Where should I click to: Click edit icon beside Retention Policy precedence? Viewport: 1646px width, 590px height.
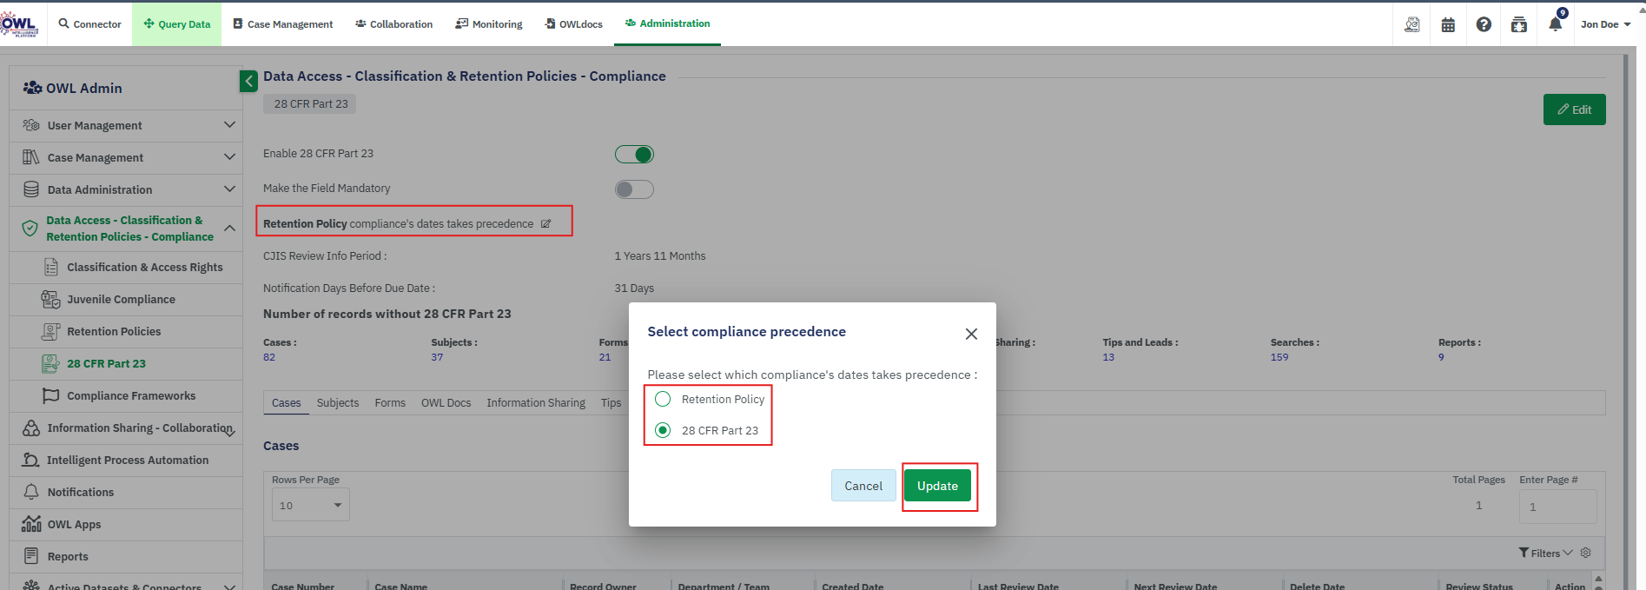[546, 224]
